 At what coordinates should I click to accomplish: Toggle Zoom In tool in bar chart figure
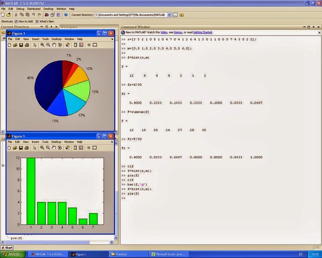click(x=42, y=148)
